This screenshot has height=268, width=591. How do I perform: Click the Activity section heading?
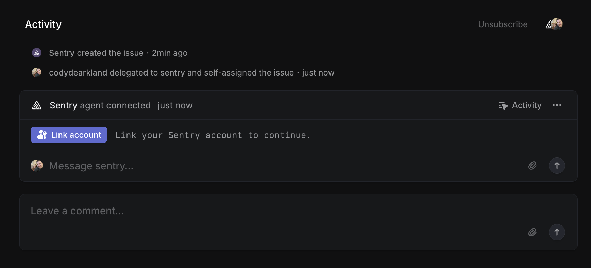coord(43,24)
